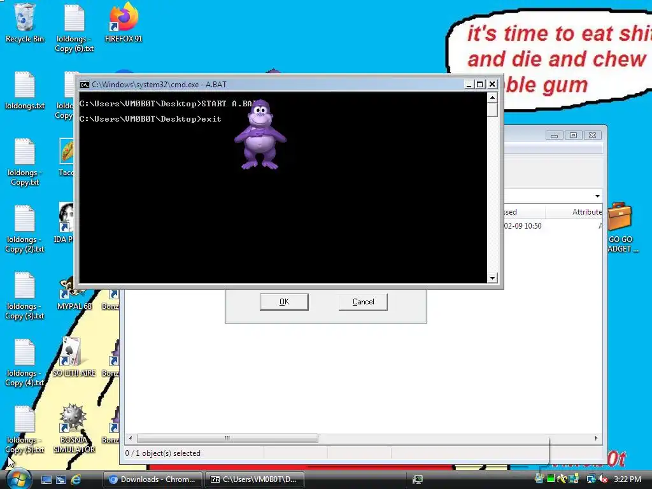Click the 7-Zip horizontal scrollbar thumb
The height and width of the screenshot is (489, 652).
[x=227, y=438]
